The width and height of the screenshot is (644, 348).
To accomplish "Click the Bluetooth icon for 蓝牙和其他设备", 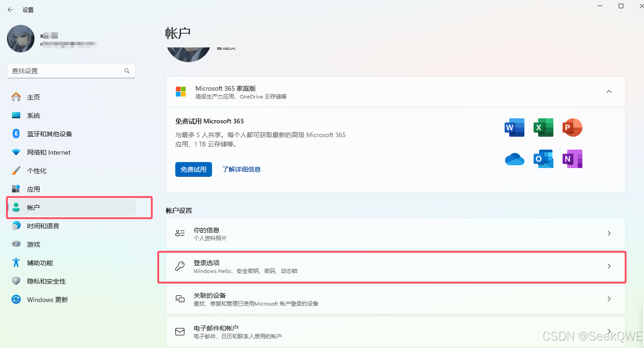I will pyautogui.click(x=16, y=133).
